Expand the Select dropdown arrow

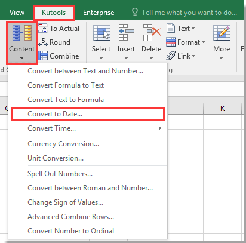(x=101, y=58)
